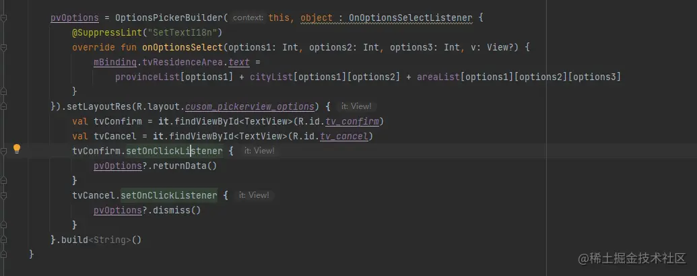Click it: View! hint on tvCancel listener line
This screenshot has width=697, height=276.
(254, 195)
